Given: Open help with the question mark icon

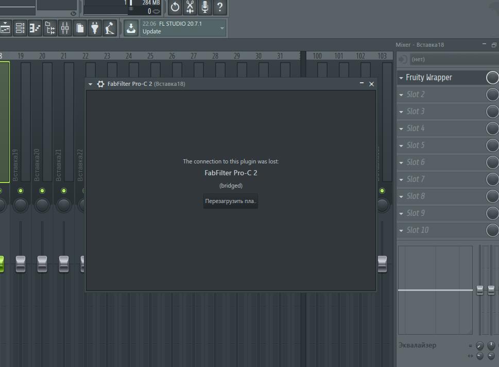Looking at the screenshot, I should pos(220,7).
